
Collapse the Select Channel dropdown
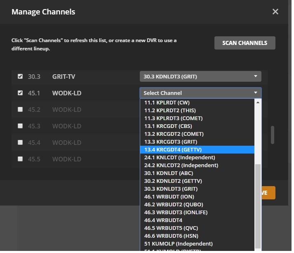click(200, 93)
